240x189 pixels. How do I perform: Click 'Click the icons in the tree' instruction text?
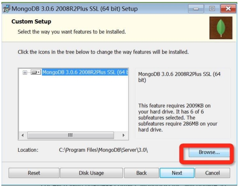103,52
